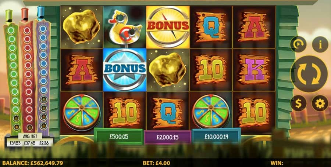Image resolution: width=331 pixels, height=167 pixels.
Task: Click the prize wheel symbol in first reel
Action: click(82, 112)
